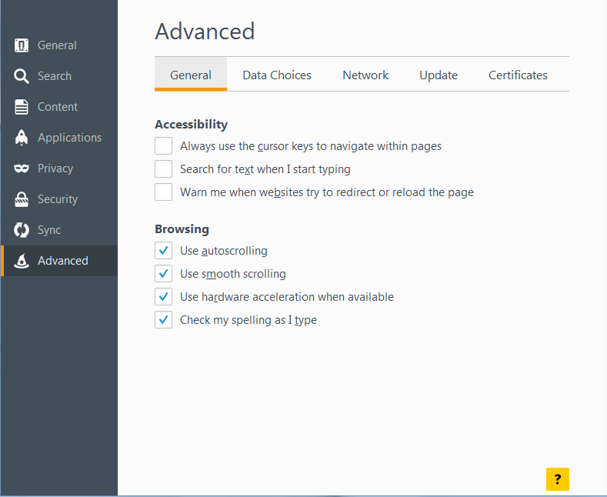Open the Search label in sidebar

click(x=55, y=76)
